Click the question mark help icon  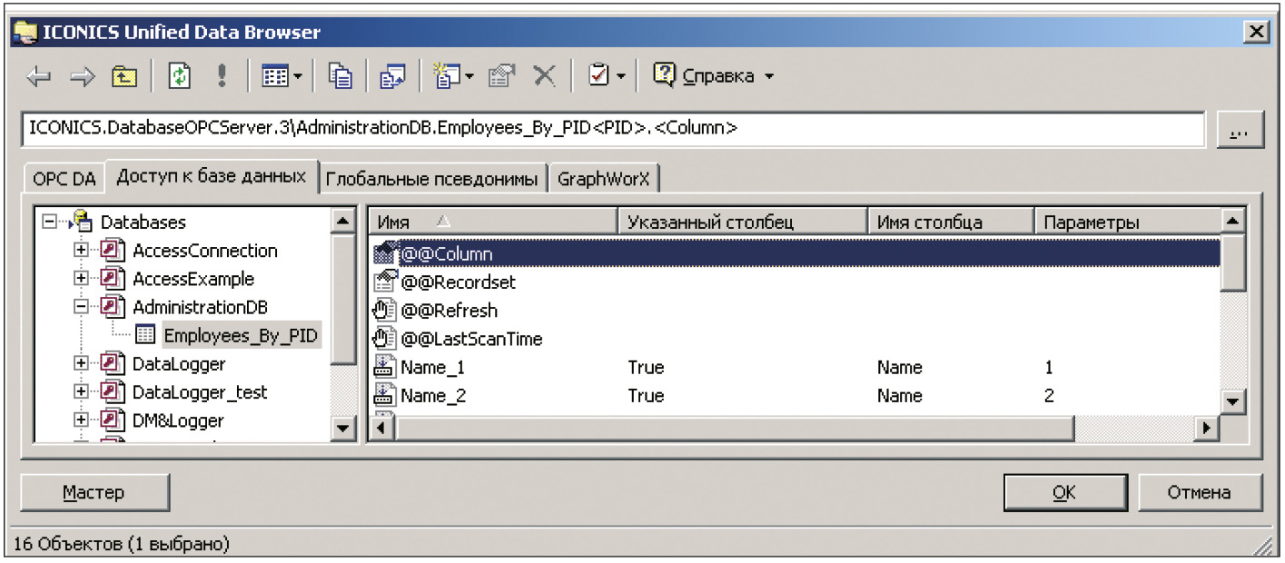point(665,75)
